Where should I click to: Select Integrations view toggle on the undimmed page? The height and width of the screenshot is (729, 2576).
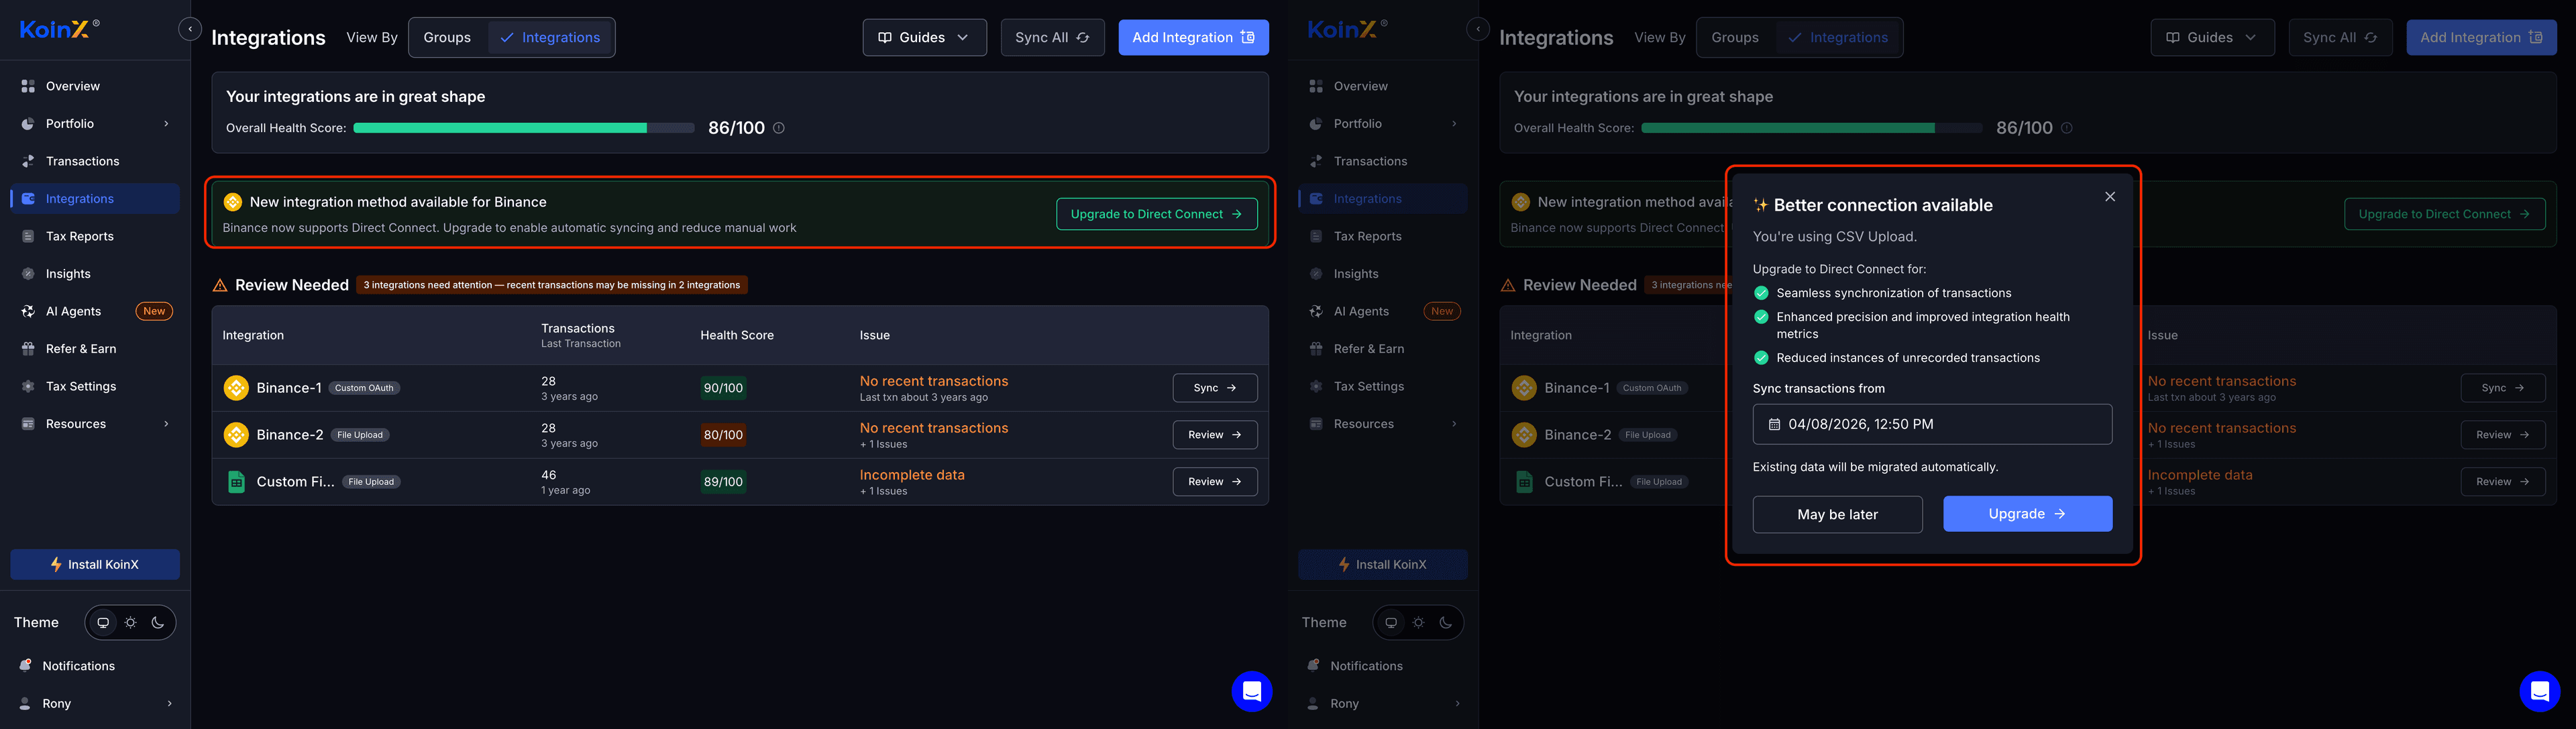(550, 37)
